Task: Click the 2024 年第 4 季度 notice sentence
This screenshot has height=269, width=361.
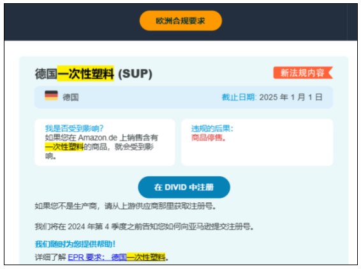Action: [144, 227]
